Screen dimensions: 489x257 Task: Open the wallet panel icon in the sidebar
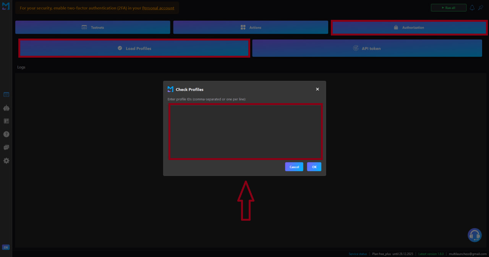6,121
